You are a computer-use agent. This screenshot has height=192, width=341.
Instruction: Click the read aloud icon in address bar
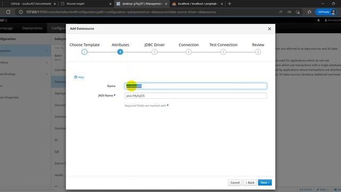coord(281,12)
